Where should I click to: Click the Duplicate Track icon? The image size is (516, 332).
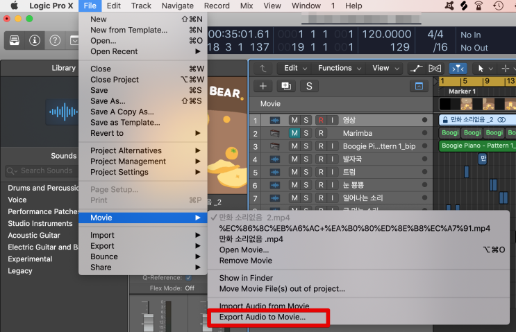point(286,86)
